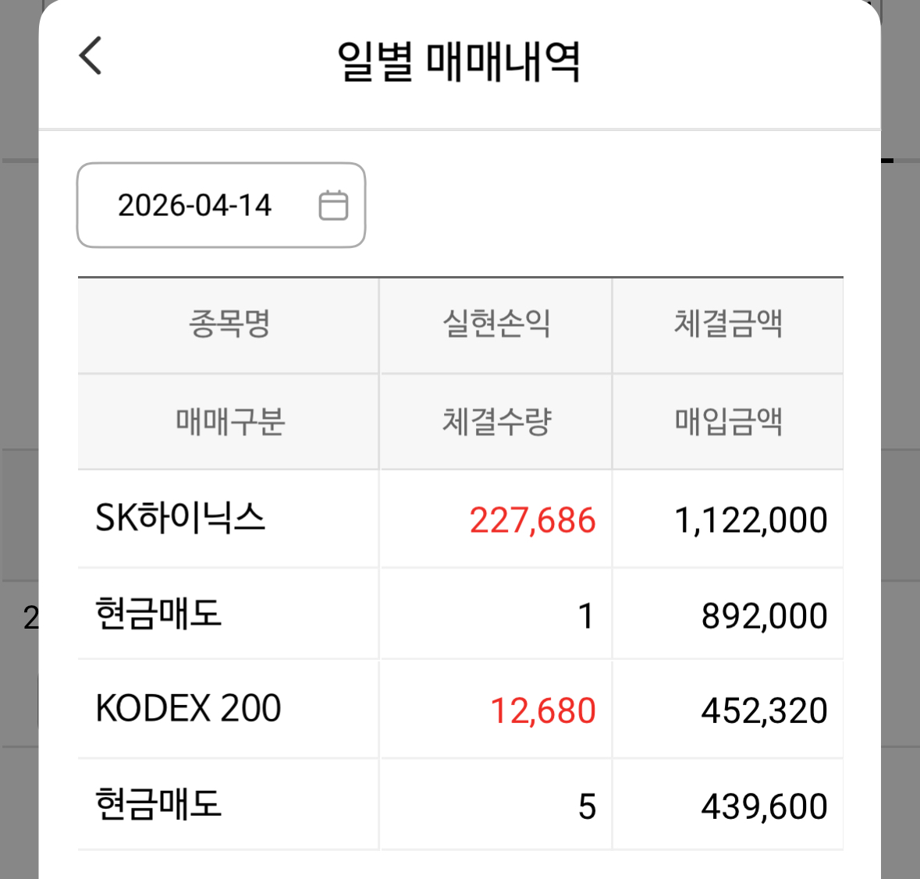Click the 227,686 realized profit value
The image size is (920, 879).
(532, 520)
